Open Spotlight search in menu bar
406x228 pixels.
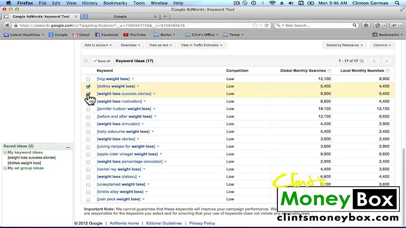tap(397, 3)
